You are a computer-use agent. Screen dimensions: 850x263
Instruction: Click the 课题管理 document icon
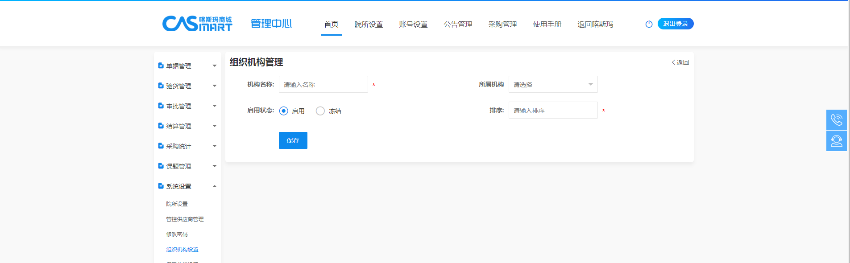[161, 166]
